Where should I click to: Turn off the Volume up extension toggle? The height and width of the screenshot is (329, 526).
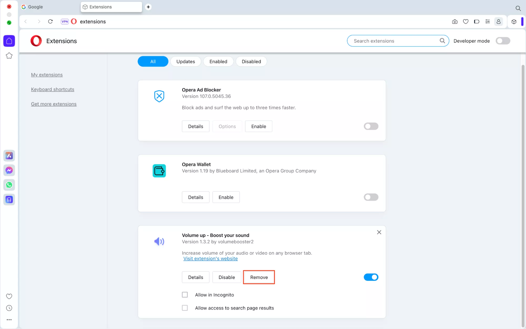371,277
